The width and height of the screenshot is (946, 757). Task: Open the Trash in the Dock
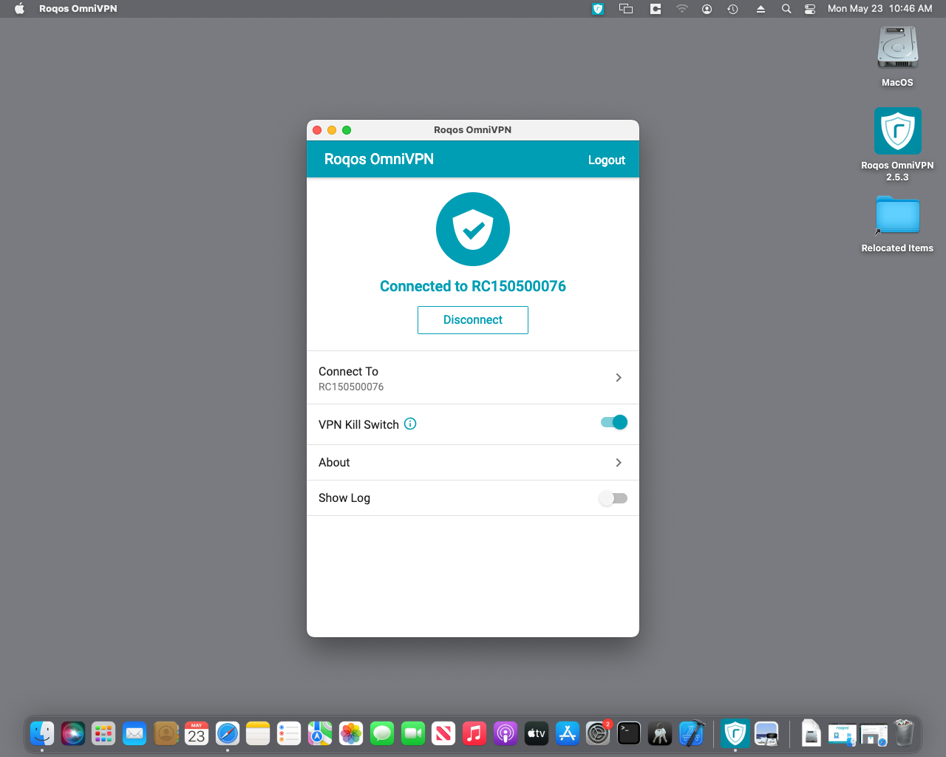904,733
